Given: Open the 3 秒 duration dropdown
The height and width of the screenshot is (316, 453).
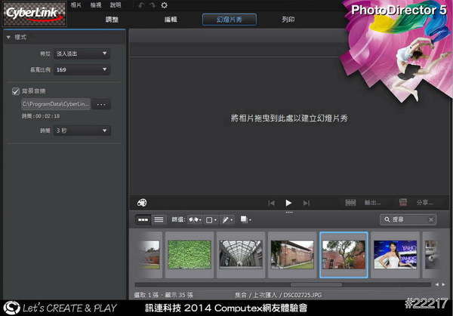Looking at the screenshot, I should point(81,130).
